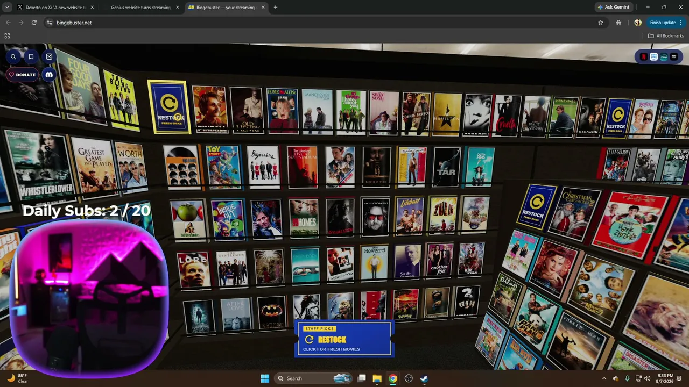689x387 pixels.
Task: Show hidden system tray icons
Action: [x=604, y=378]
